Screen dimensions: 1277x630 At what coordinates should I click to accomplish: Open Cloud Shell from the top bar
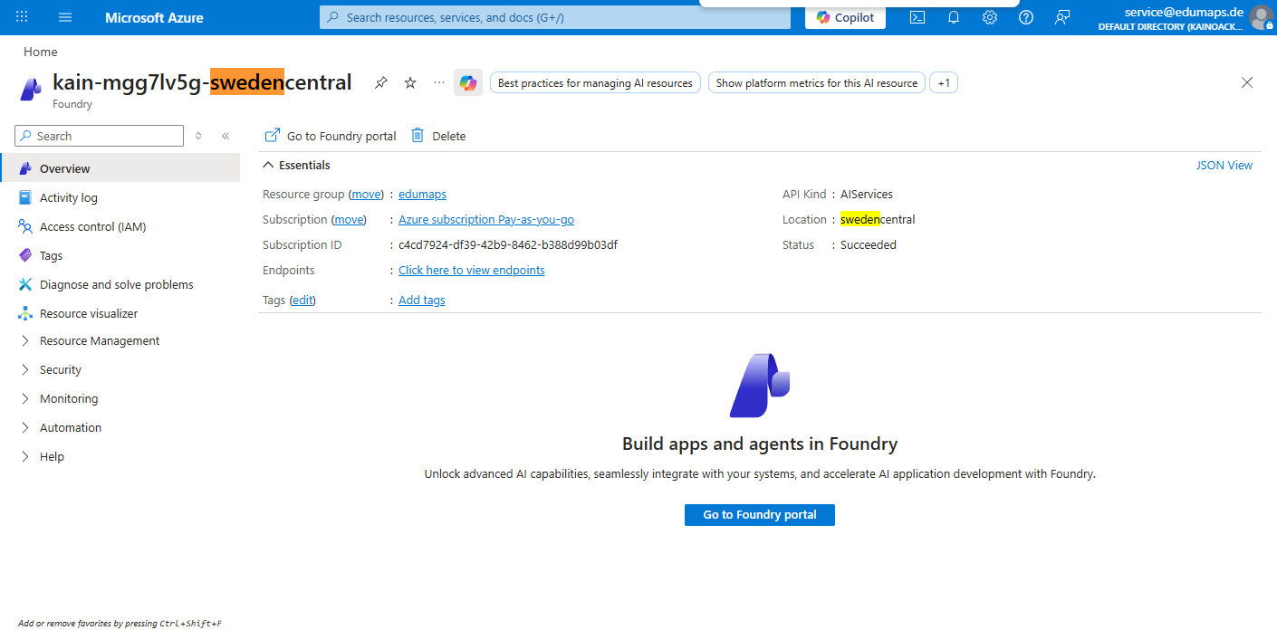point(917,17)
